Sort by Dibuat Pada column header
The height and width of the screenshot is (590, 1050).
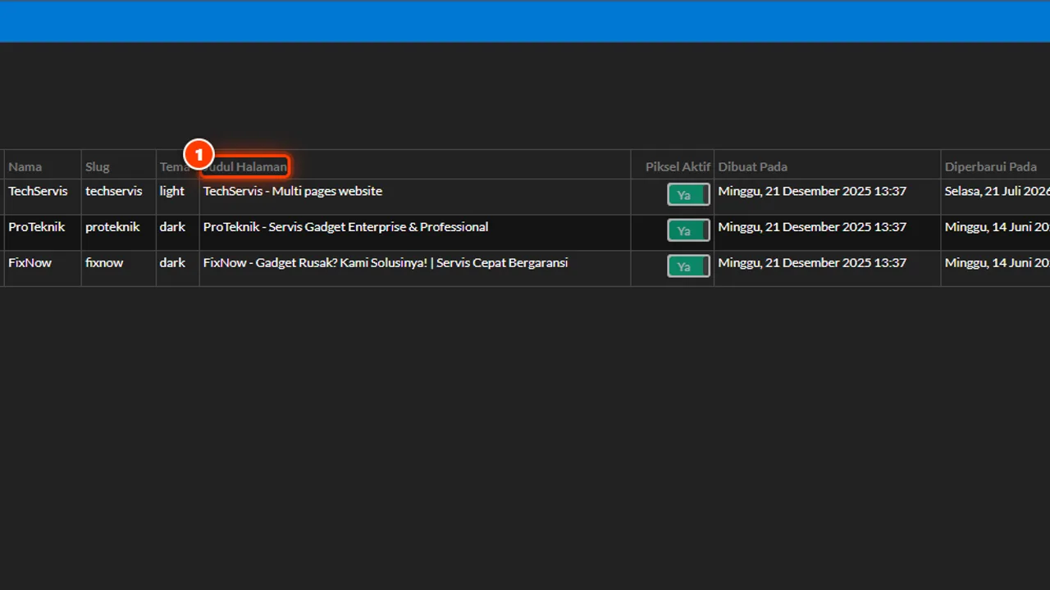click(x=753, y=166)
